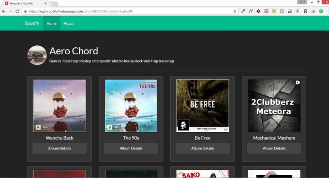The width and height of the screenshot is (329, 178).
Task: Click Aero Chord artist avatar image
Action: pyautogui.click(x=37, y=55)
